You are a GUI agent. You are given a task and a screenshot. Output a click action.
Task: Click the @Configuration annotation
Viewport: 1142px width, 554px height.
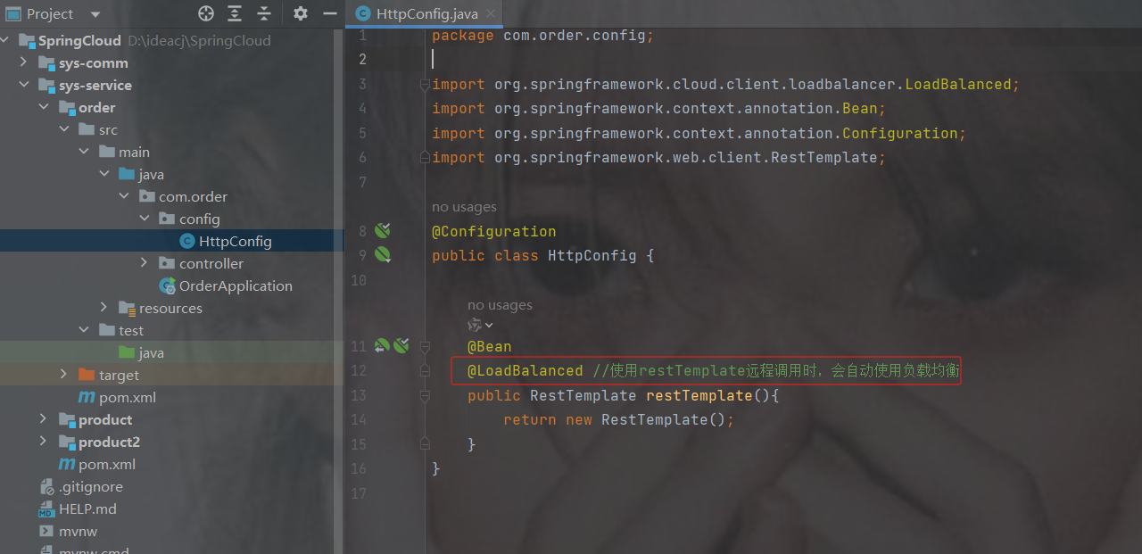click(x=493, y=231)
